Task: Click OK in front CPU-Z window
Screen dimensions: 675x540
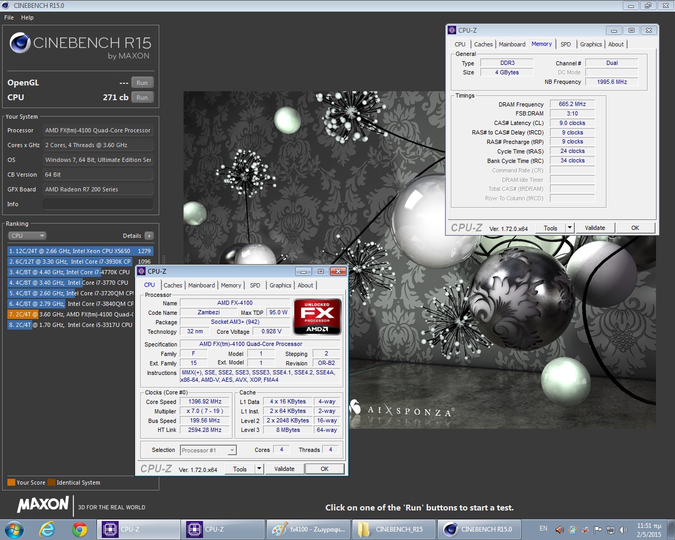Action: [x=324, y=469]
